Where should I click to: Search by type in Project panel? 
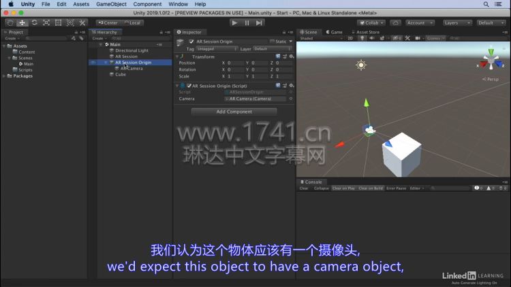(x=74, y=38)
